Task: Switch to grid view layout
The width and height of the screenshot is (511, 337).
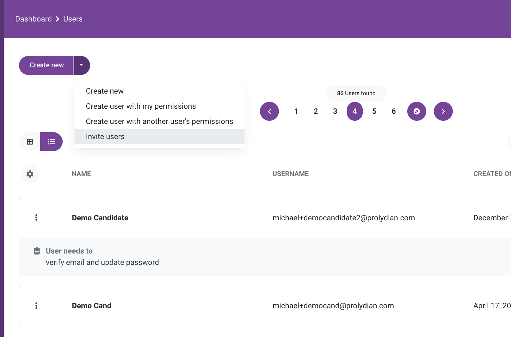Action: pyautogui.click(x=30, y=142)
